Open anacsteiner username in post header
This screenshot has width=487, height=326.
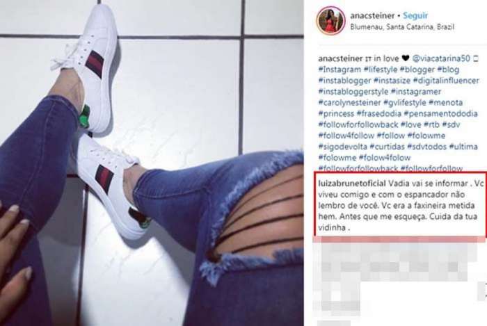pyautogui.click(x=372, y=15)
